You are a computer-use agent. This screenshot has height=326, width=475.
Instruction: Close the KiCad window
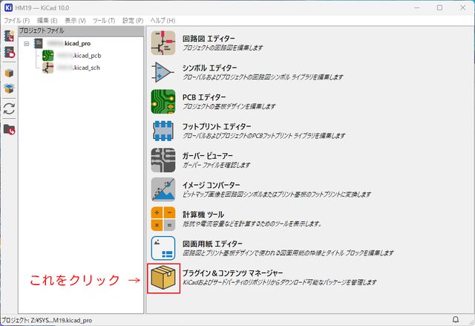[x=462, y=7]
